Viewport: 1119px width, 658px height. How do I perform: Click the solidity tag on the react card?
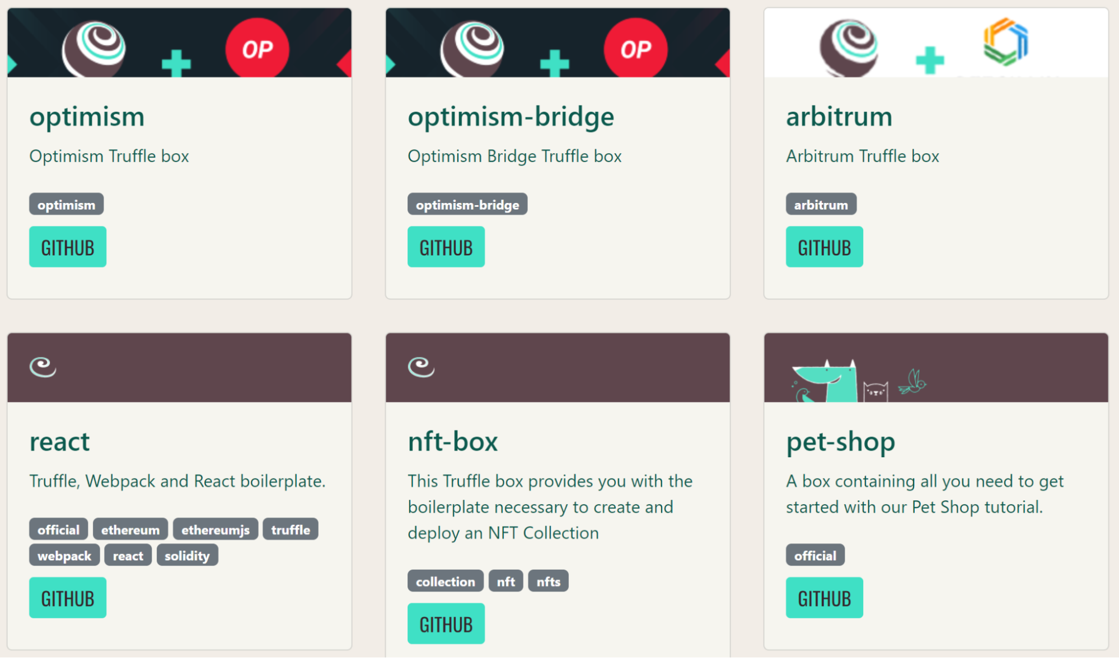188,555
